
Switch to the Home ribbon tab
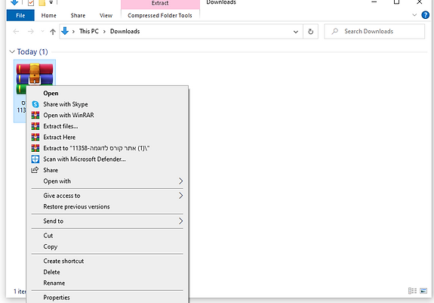[49, 16]
